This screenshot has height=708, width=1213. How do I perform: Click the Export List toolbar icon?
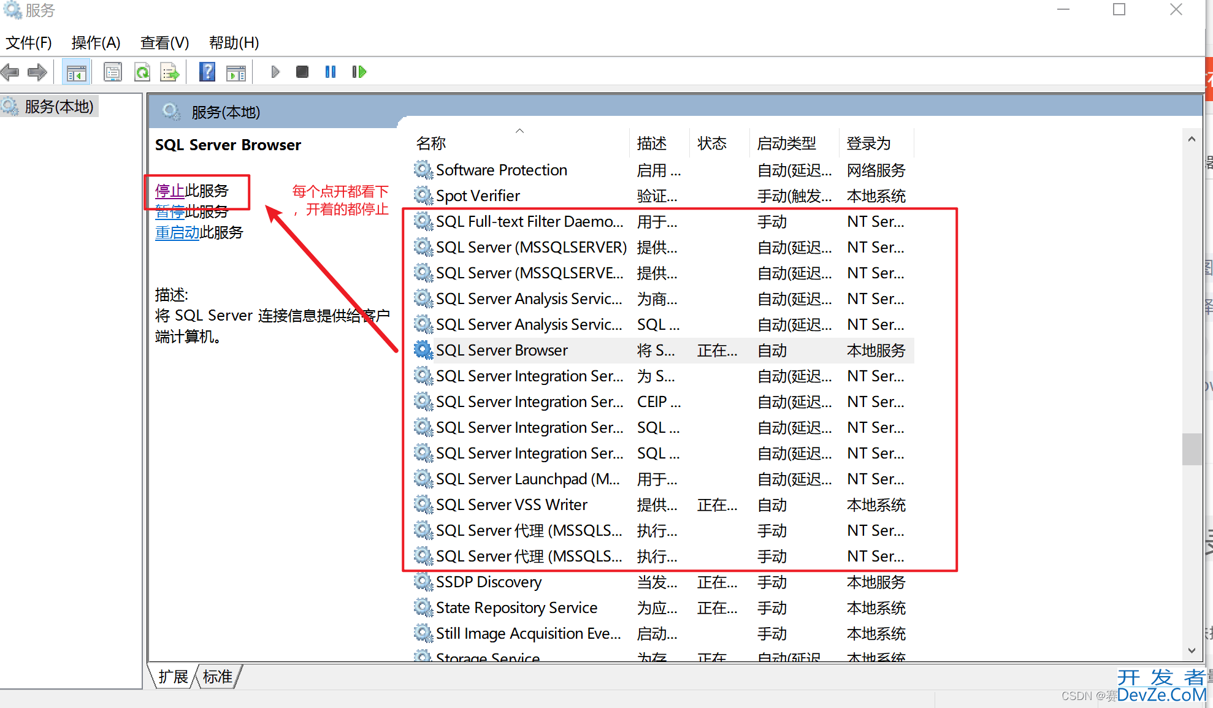(170, 72)
